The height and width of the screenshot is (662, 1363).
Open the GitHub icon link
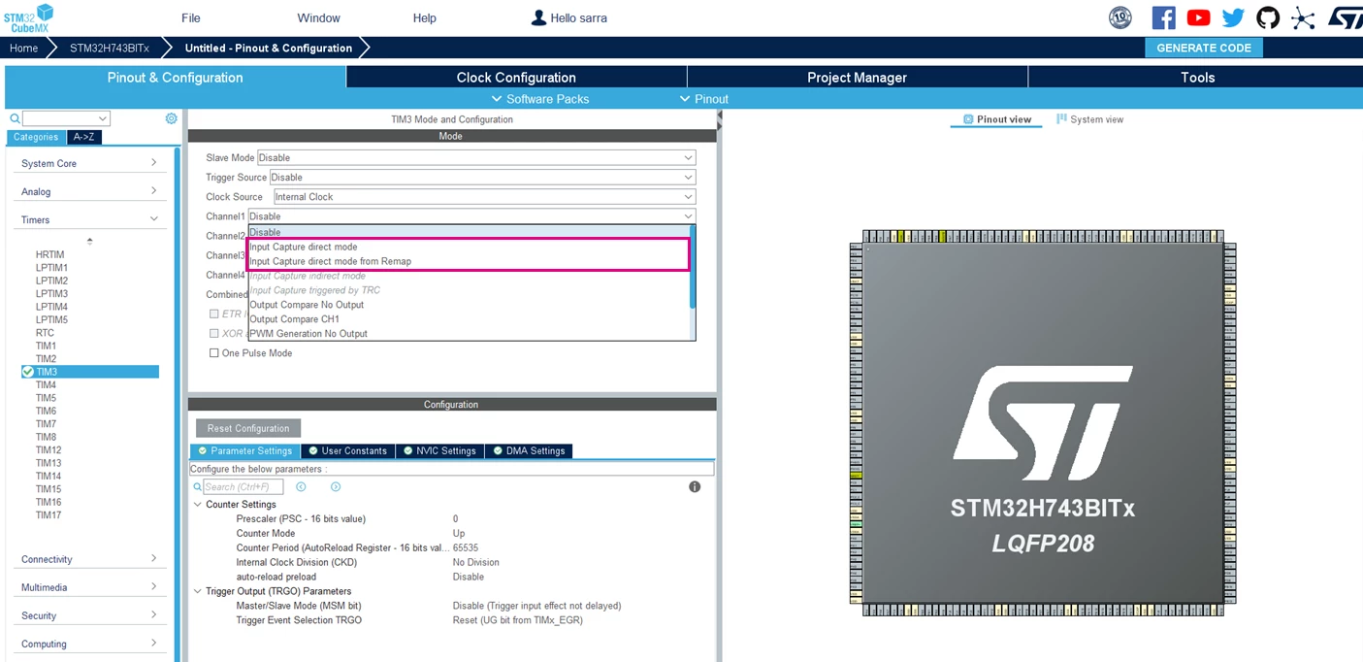click(x=1268, y=17)
